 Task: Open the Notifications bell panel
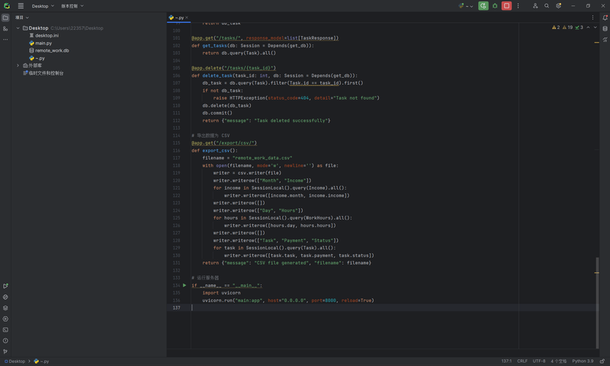(x=604, y=17)
